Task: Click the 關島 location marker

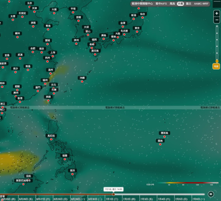Action: pyautogui.click(x=160, y=144)
